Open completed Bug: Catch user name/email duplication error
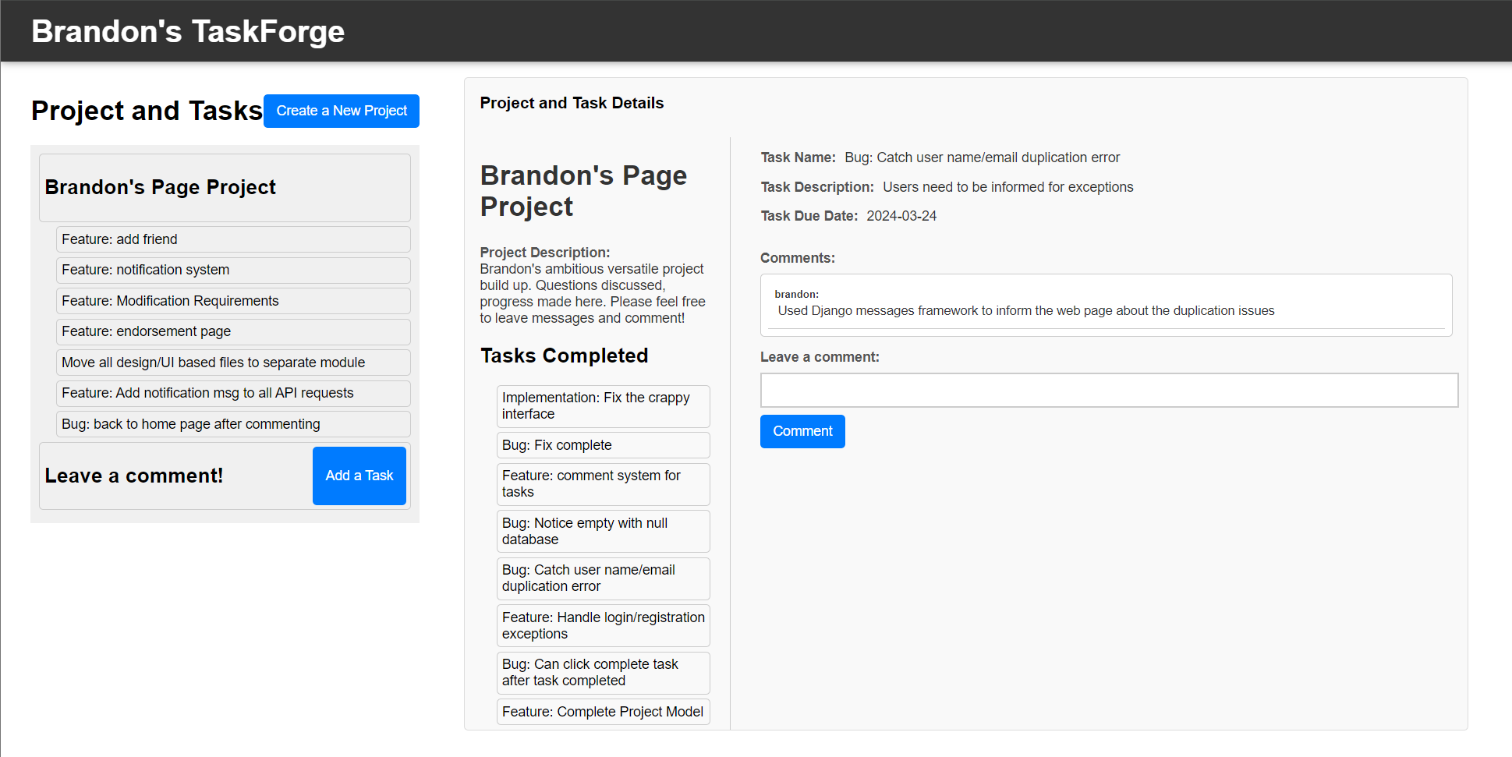The width and height of the screenshot is (1512, 757). (x=603, y=578)
